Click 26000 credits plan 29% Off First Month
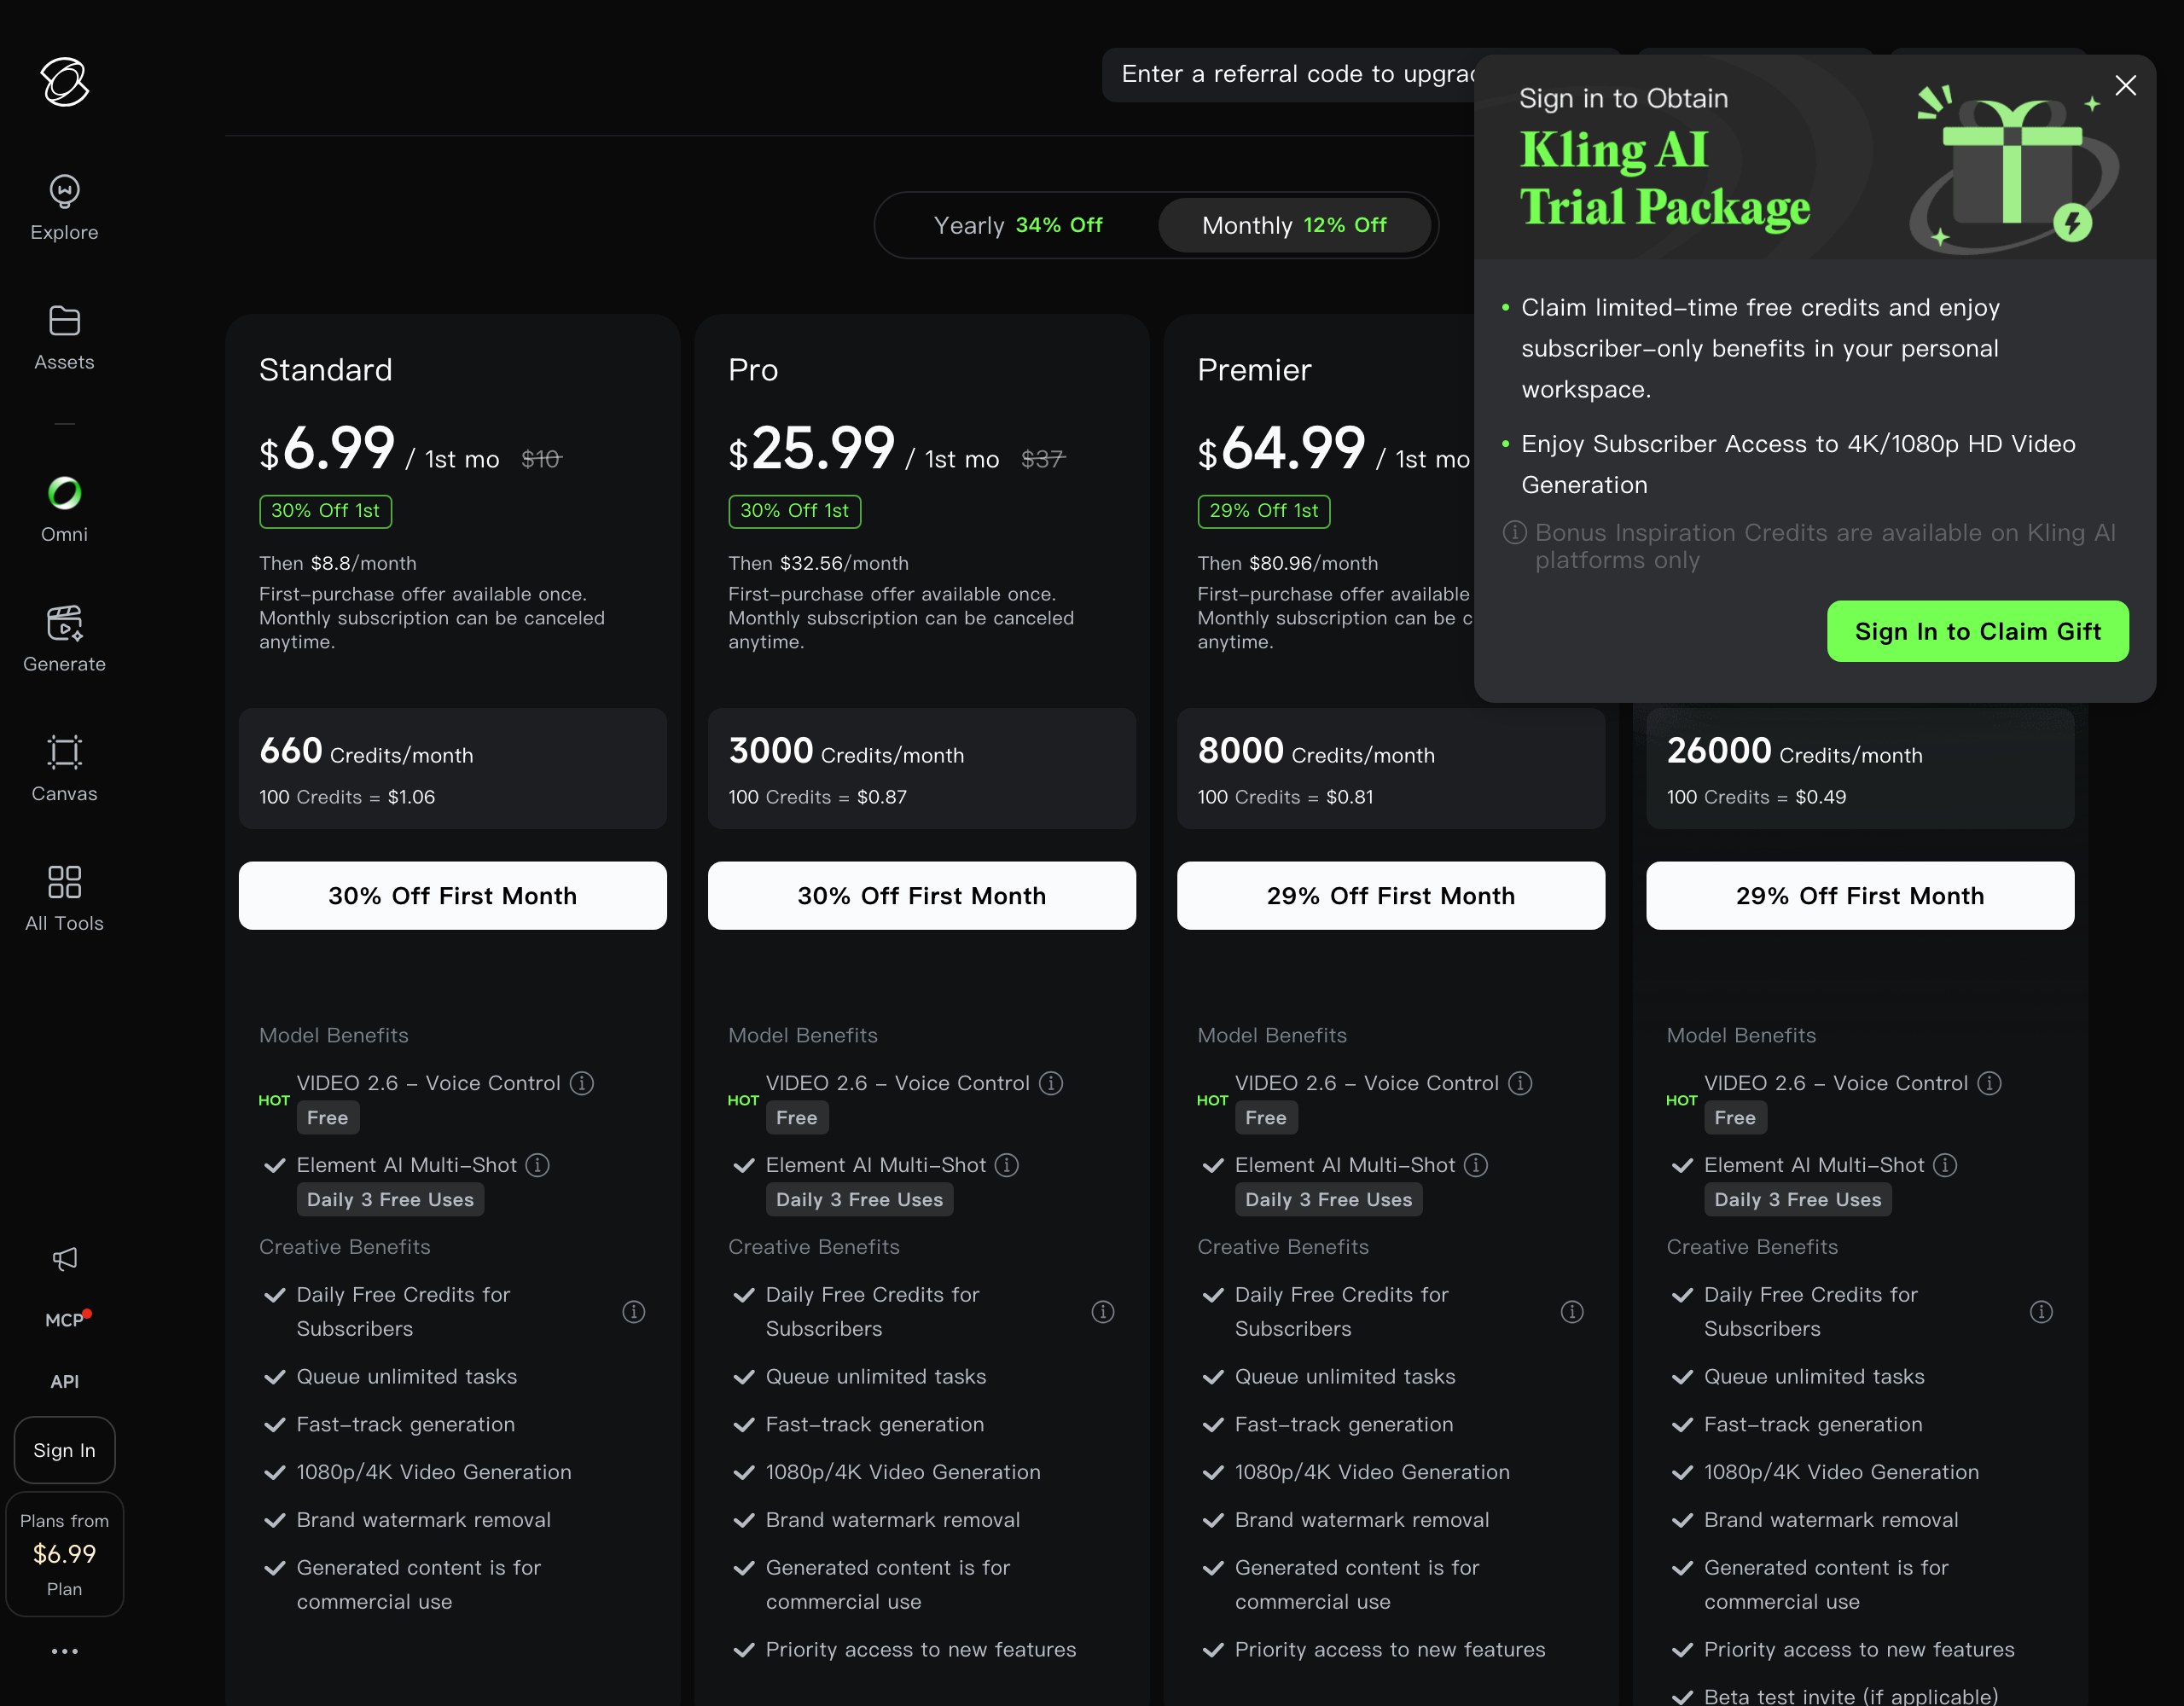Screen dimensions: 2184x1706 pos(1859,895)
